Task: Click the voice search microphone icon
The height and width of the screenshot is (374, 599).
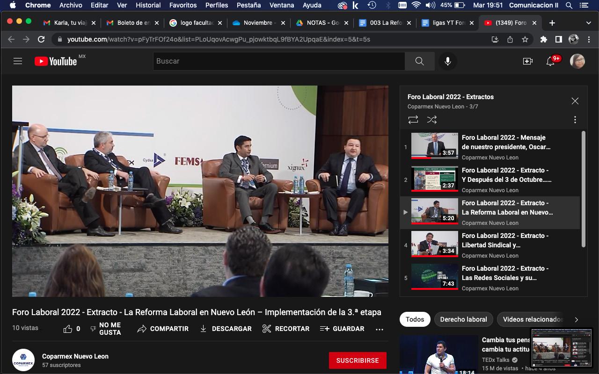Action: coord(448,61)
